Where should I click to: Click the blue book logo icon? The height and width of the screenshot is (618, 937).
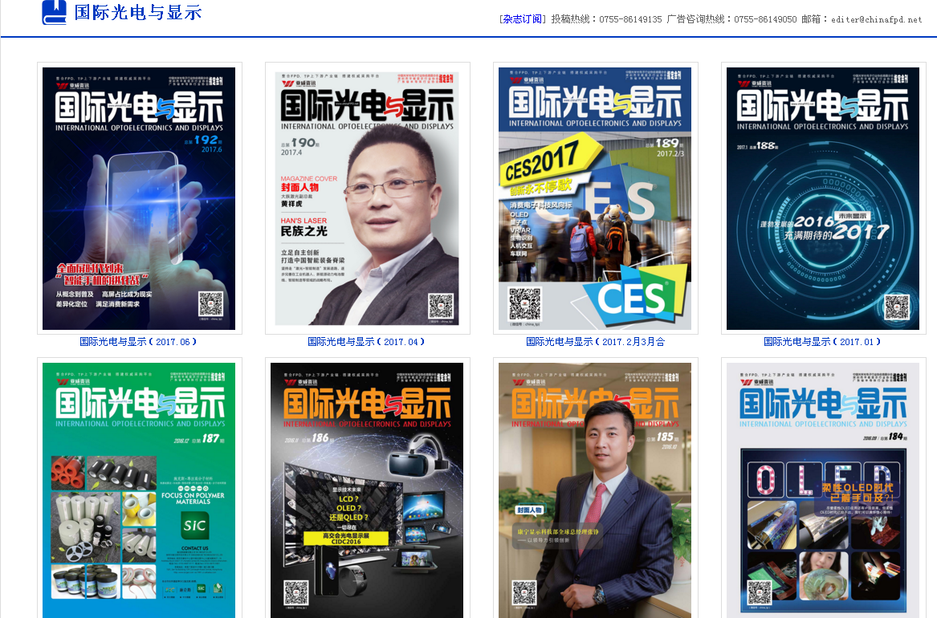tap(54, 13)
